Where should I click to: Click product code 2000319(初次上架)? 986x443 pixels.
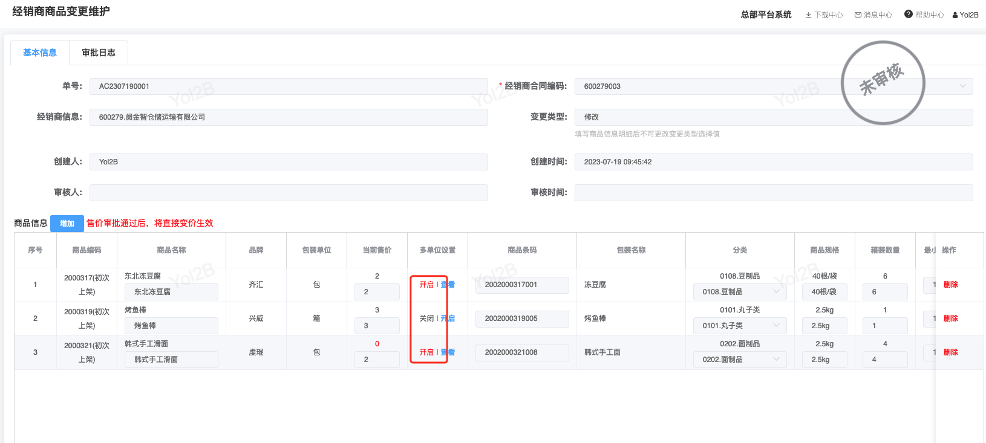pyautogui.click(x=87, y=319)
